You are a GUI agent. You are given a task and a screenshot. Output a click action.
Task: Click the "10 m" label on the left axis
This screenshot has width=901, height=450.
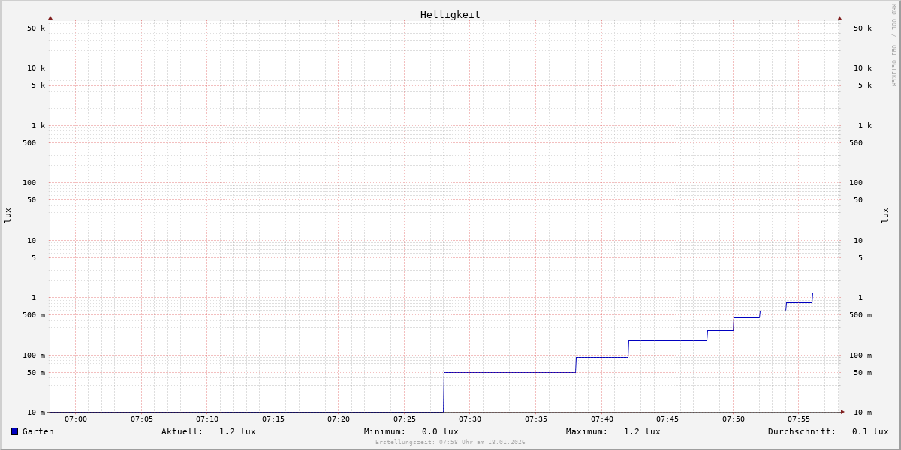pos(36,412)
